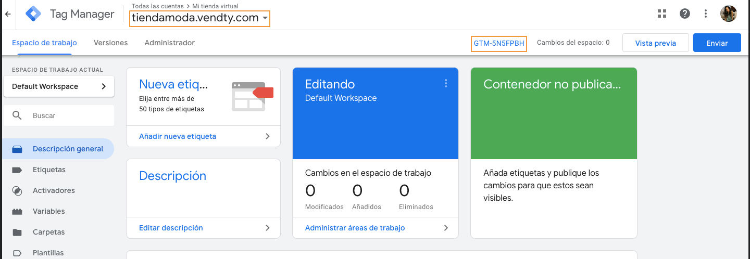The image size is (750, 259).
Task: Open the Editando card three-dot menu
Action: pos(446,83)
